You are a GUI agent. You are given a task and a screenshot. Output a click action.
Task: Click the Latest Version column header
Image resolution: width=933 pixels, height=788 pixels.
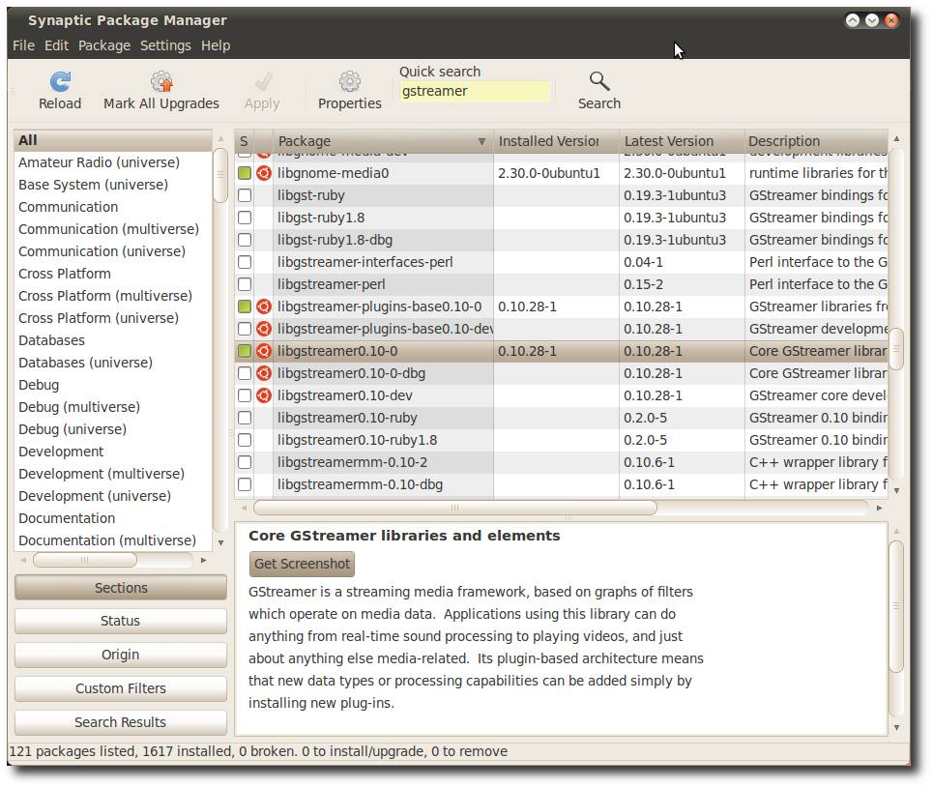682,142
